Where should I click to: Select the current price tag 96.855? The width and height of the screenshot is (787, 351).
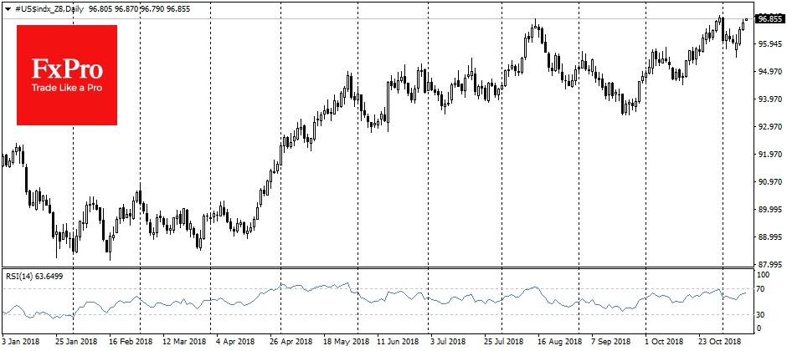[x=770, y=19]
